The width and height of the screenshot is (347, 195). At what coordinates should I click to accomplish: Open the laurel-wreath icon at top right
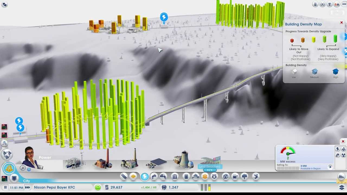coord(322,4)
